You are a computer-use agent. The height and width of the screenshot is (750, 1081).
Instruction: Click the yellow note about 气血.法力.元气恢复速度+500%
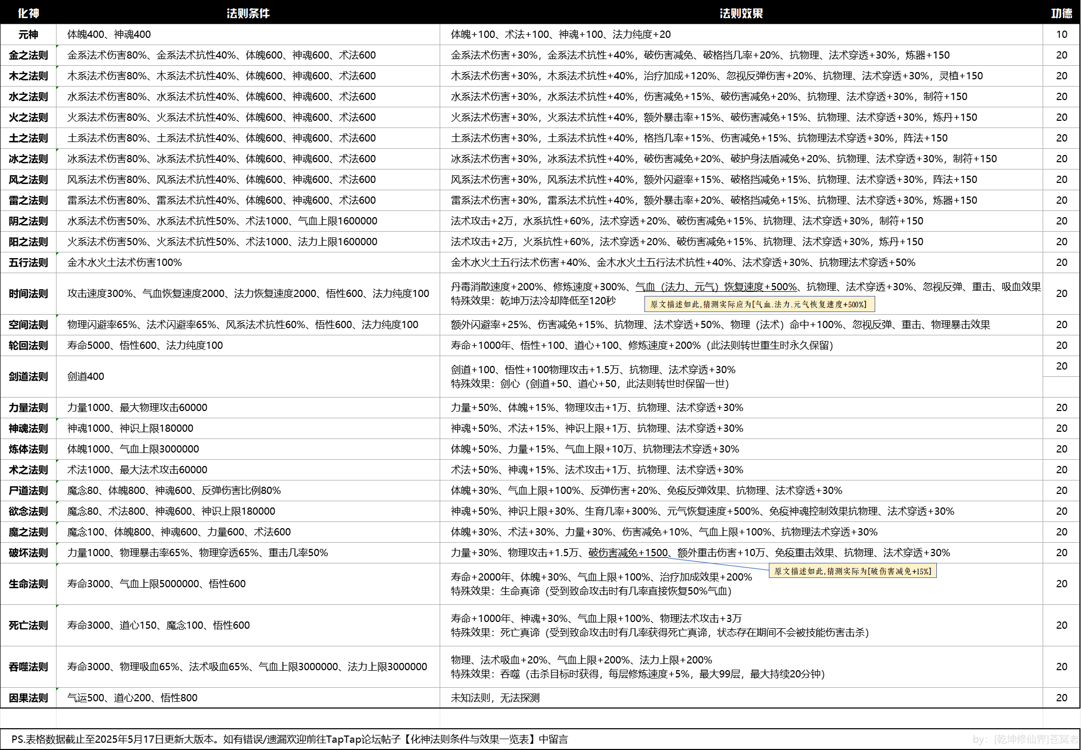pyautogui.click(x=759, y=304)
